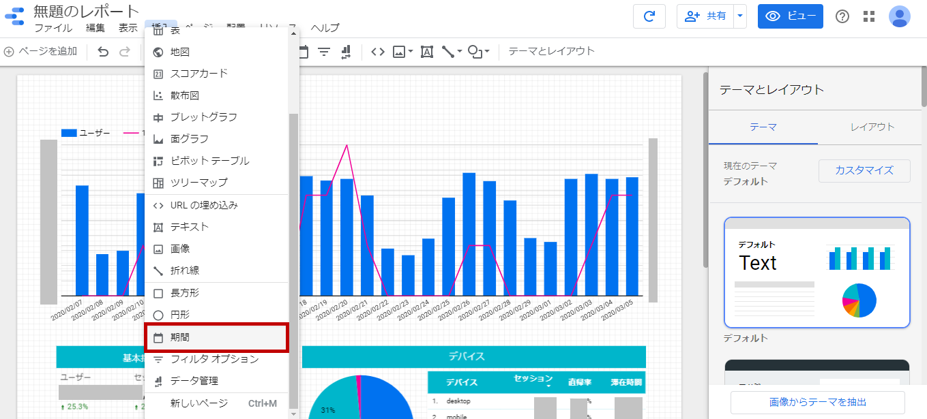Click the text box toolbar icon
Screen dimensions: 927x419
pos(427,51)
